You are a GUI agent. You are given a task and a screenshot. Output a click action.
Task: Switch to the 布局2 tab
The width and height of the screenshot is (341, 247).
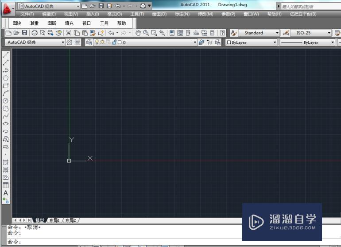71,220
